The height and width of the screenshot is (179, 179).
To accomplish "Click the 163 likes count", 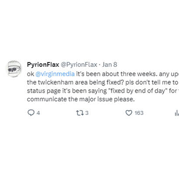I will point(139,113).
